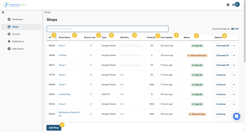Open source link for My Another Dream Shop
The width and height of the screenshot is (246, 132).
(x=91, y=114)
